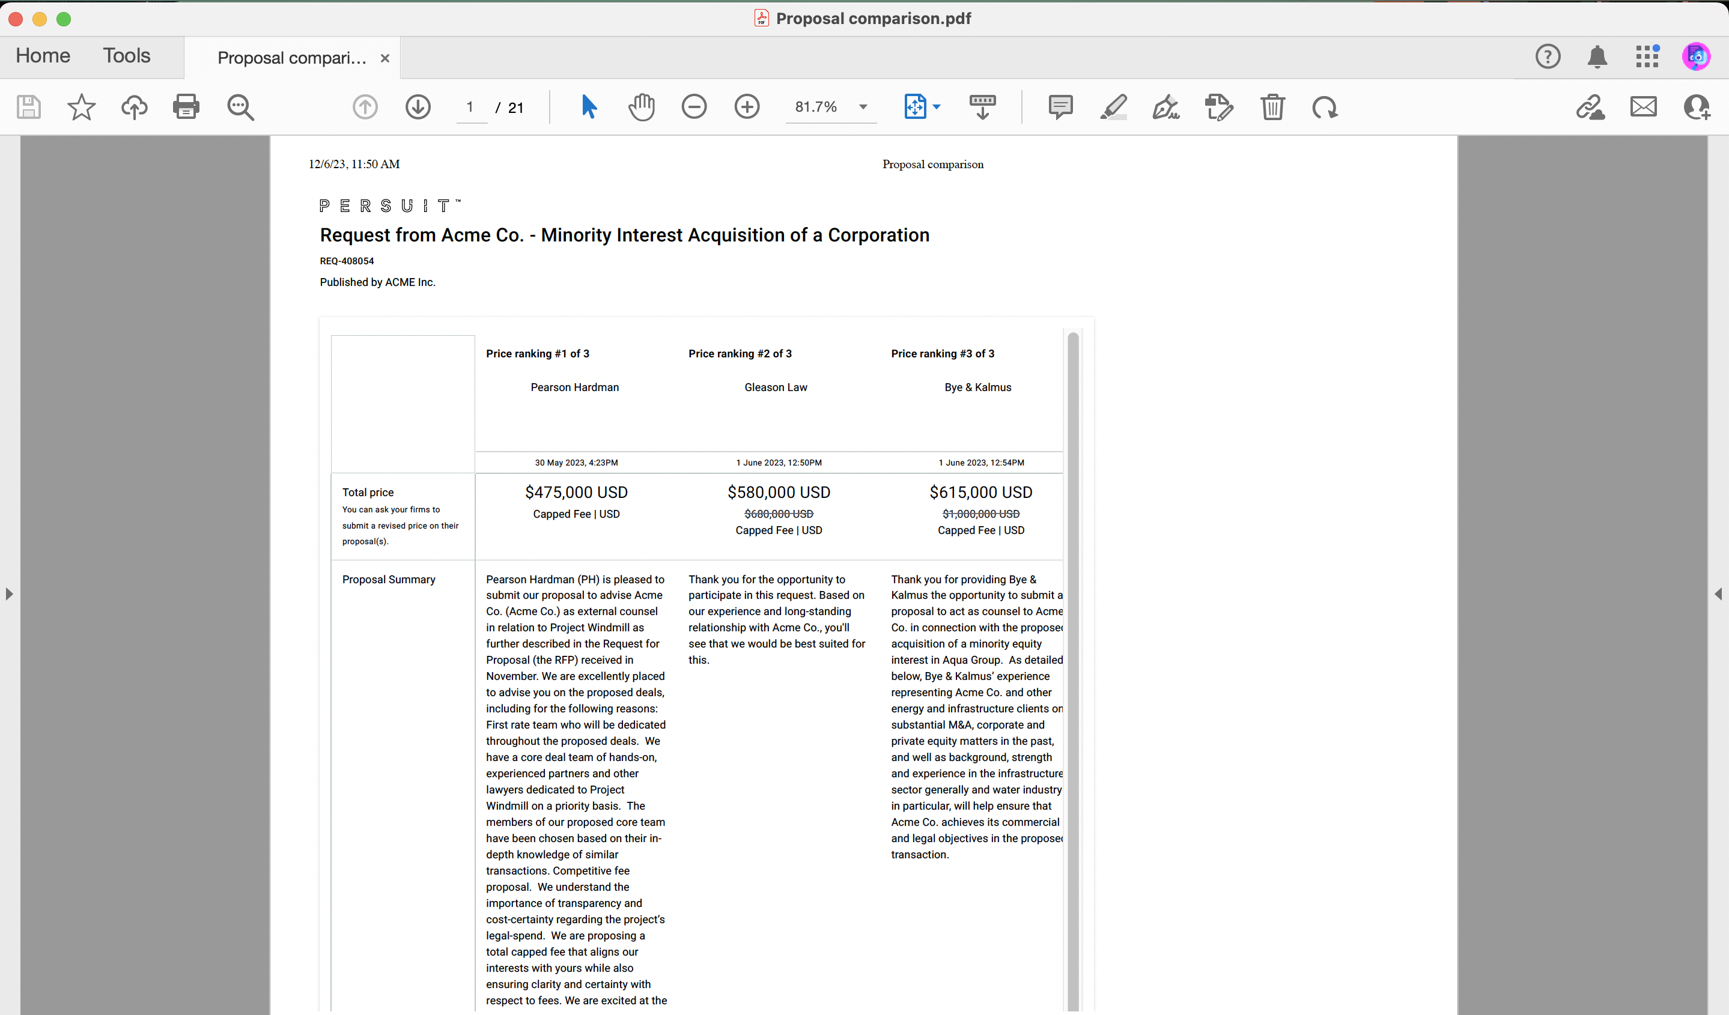Switch to the Tools tab

point(126,55)
